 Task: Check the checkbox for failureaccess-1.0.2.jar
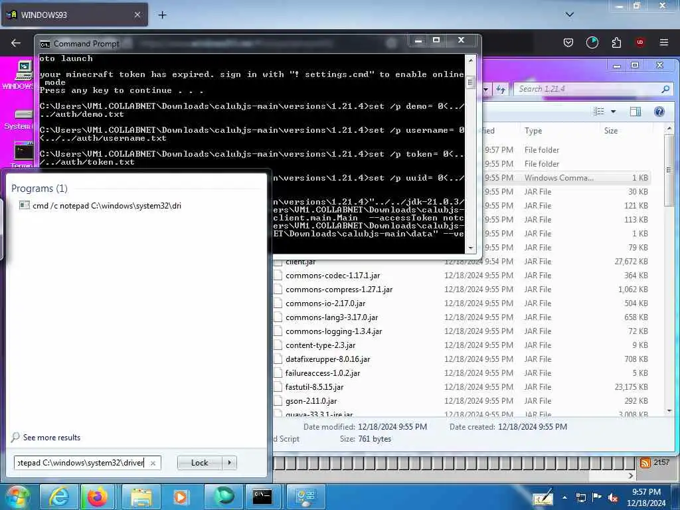click(x=278, y=373)
